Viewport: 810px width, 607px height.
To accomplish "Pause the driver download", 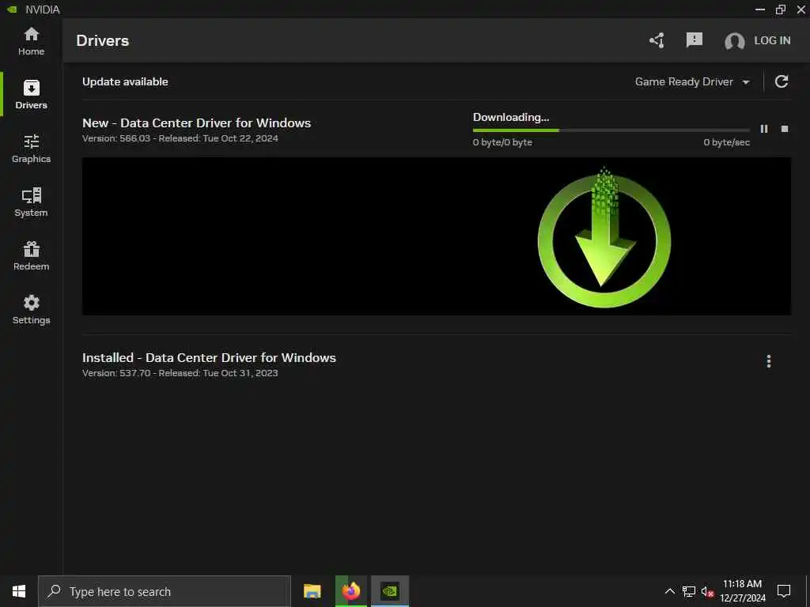I will 763,129.
